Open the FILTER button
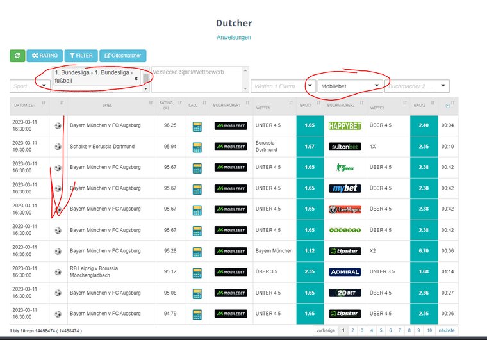 click(81, 56)
